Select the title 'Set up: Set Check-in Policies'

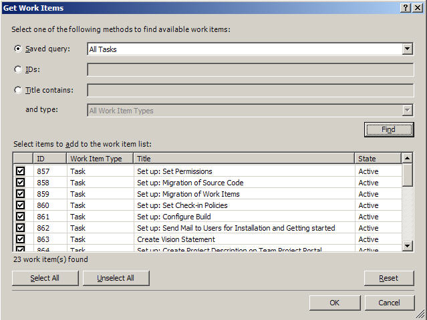pyautogui.click(x=182, y=205)
